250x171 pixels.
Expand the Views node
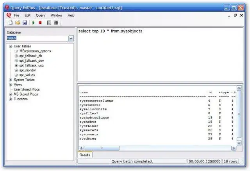click(11, 85)
